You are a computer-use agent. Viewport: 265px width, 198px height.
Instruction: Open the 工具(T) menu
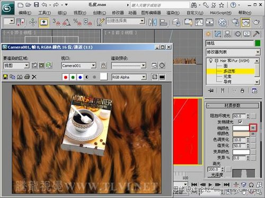tap(45, 13)
